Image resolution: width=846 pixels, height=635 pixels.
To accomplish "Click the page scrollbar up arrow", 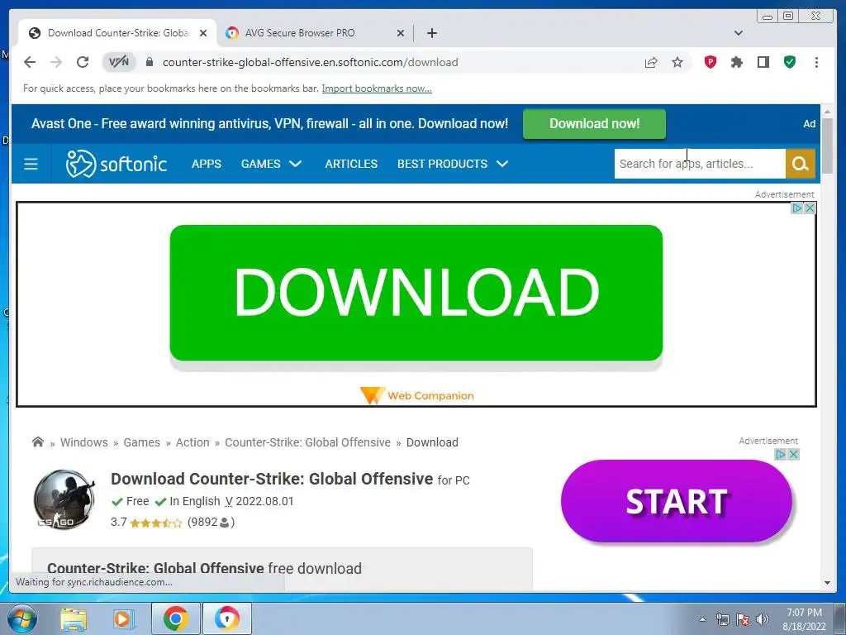I will tap(827, 112).
